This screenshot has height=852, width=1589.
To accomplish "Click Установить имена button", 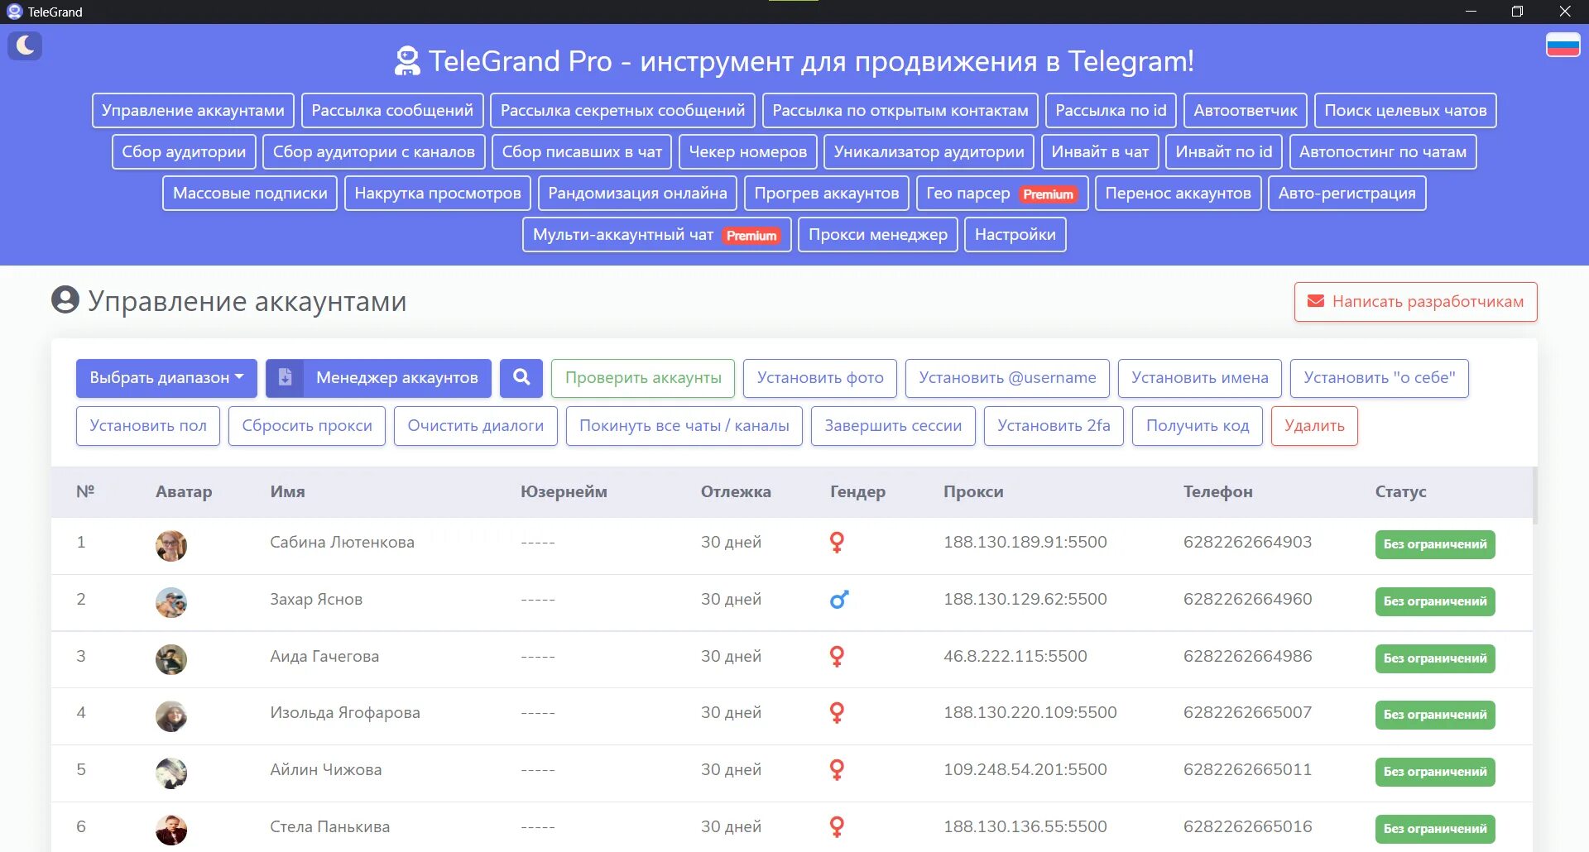I will coord(1200,378).
